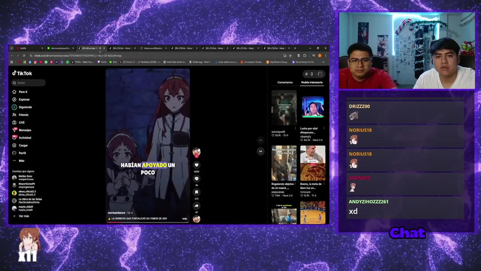Open the normanlance creator name
The width and height of the screenshot is (481, 271).
[116, 213]
